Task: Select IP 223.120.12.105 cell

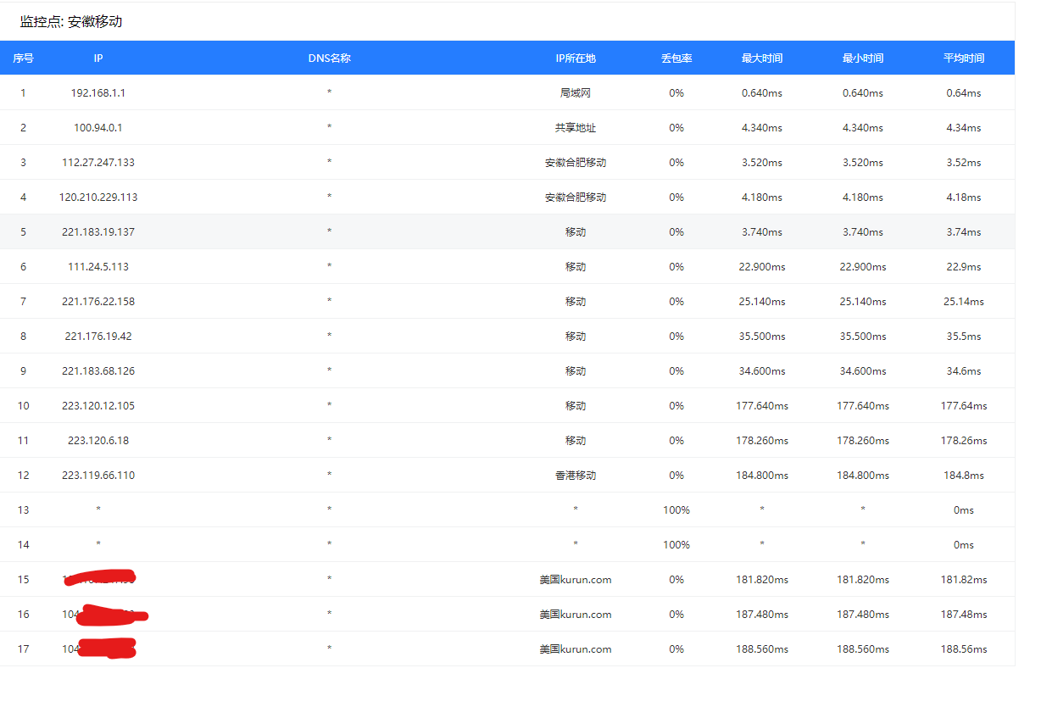Action: [98, 406]
